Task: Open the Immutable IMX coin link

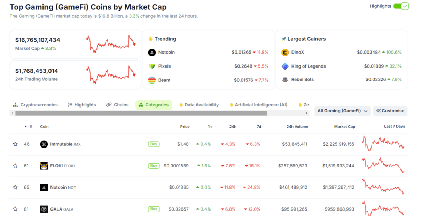Action: (x=65, y=144)
